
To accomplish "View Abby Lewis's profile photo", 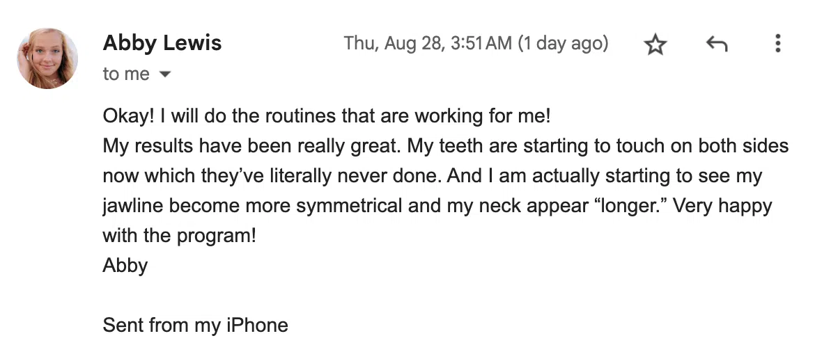I will click(x=47, y=58).
